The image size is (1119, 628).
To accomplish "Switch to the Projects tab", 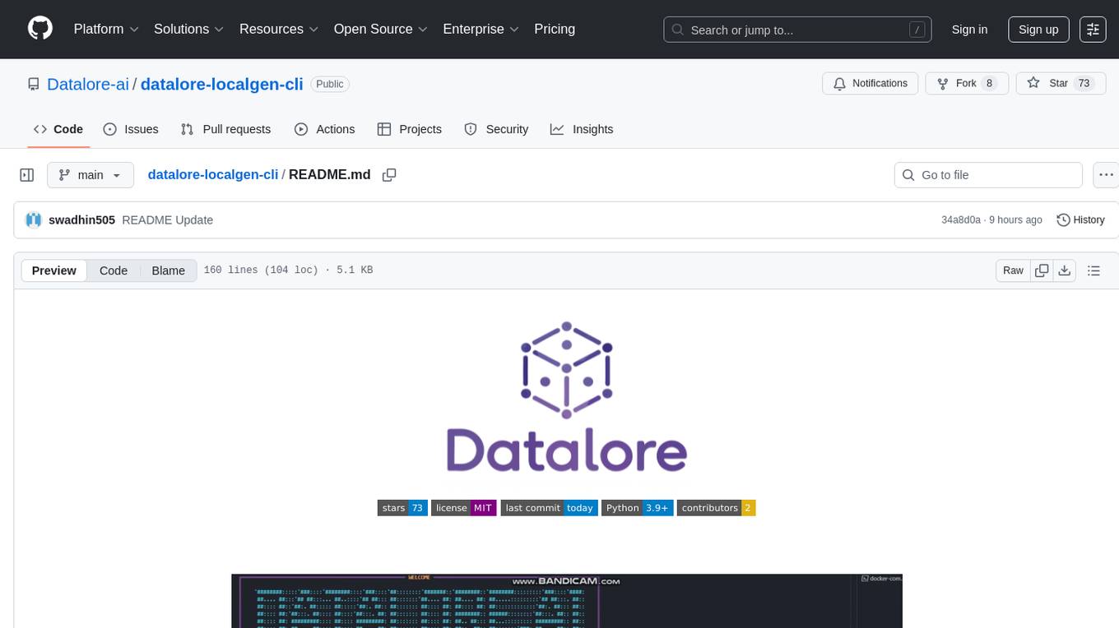I will pyautogui.click(x=410, y=129).
